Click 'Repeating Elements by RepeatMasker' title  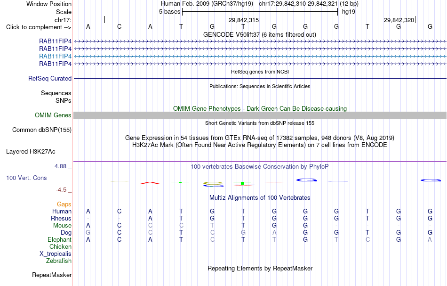point(260,269)
